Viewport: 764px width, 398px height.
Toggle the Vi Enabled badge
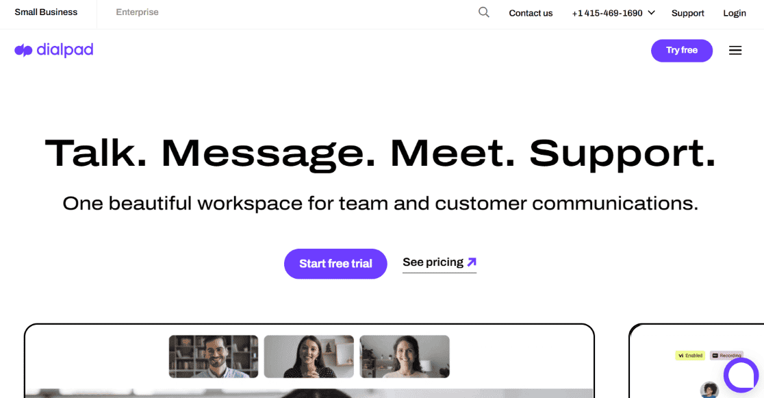[x=690, y=356]
